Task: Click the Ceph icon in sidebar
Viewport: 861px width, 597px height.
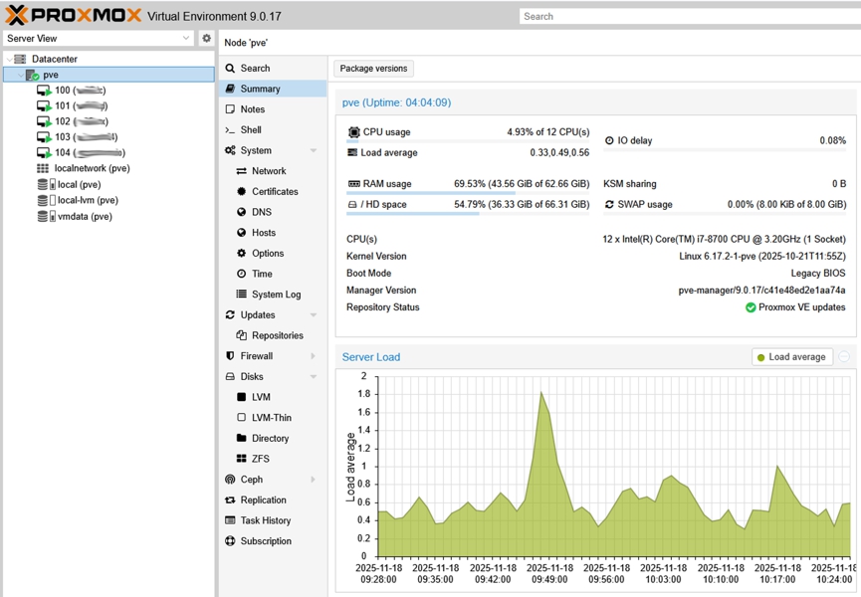Action: tap(230, 480)
